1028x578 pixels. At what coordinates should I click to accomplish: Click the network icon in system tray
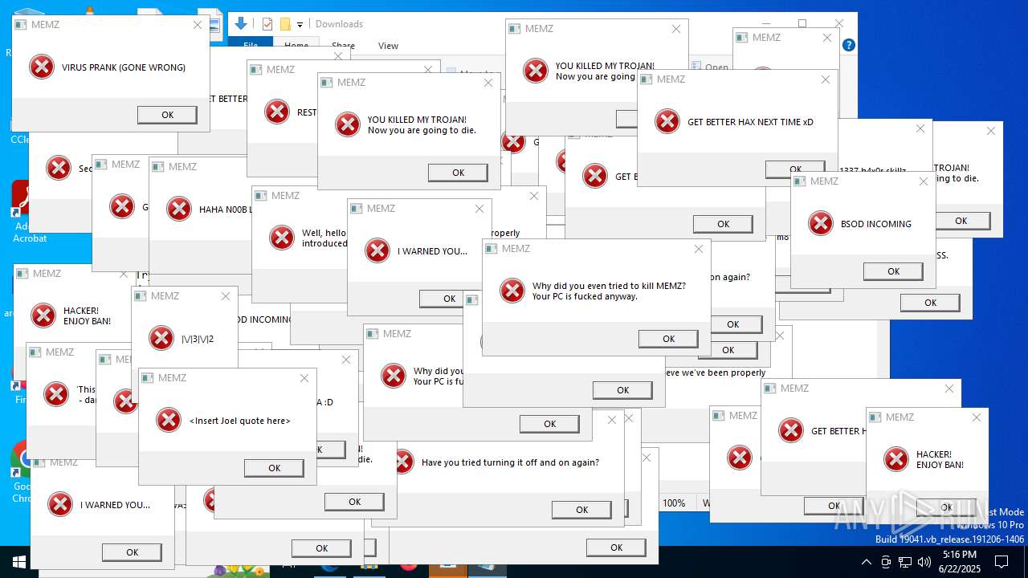[905, 562]
